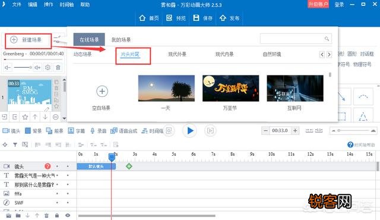Viewport: 380px width, 220px height.
Task: Select the 自然环境 category
Action: pos(272,54)
